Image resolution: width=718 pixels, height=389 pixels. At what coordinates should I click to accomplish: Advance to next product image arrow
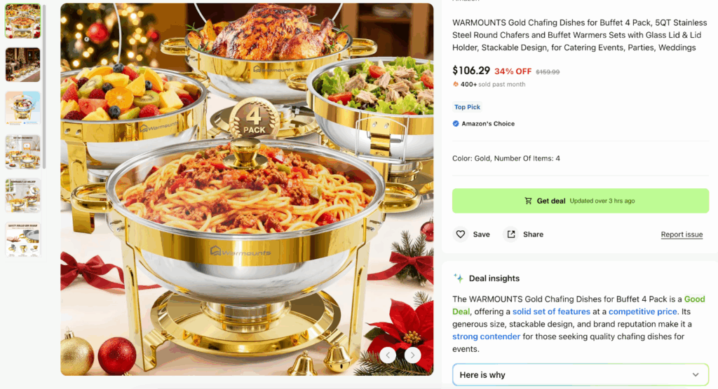coord(412,355)
